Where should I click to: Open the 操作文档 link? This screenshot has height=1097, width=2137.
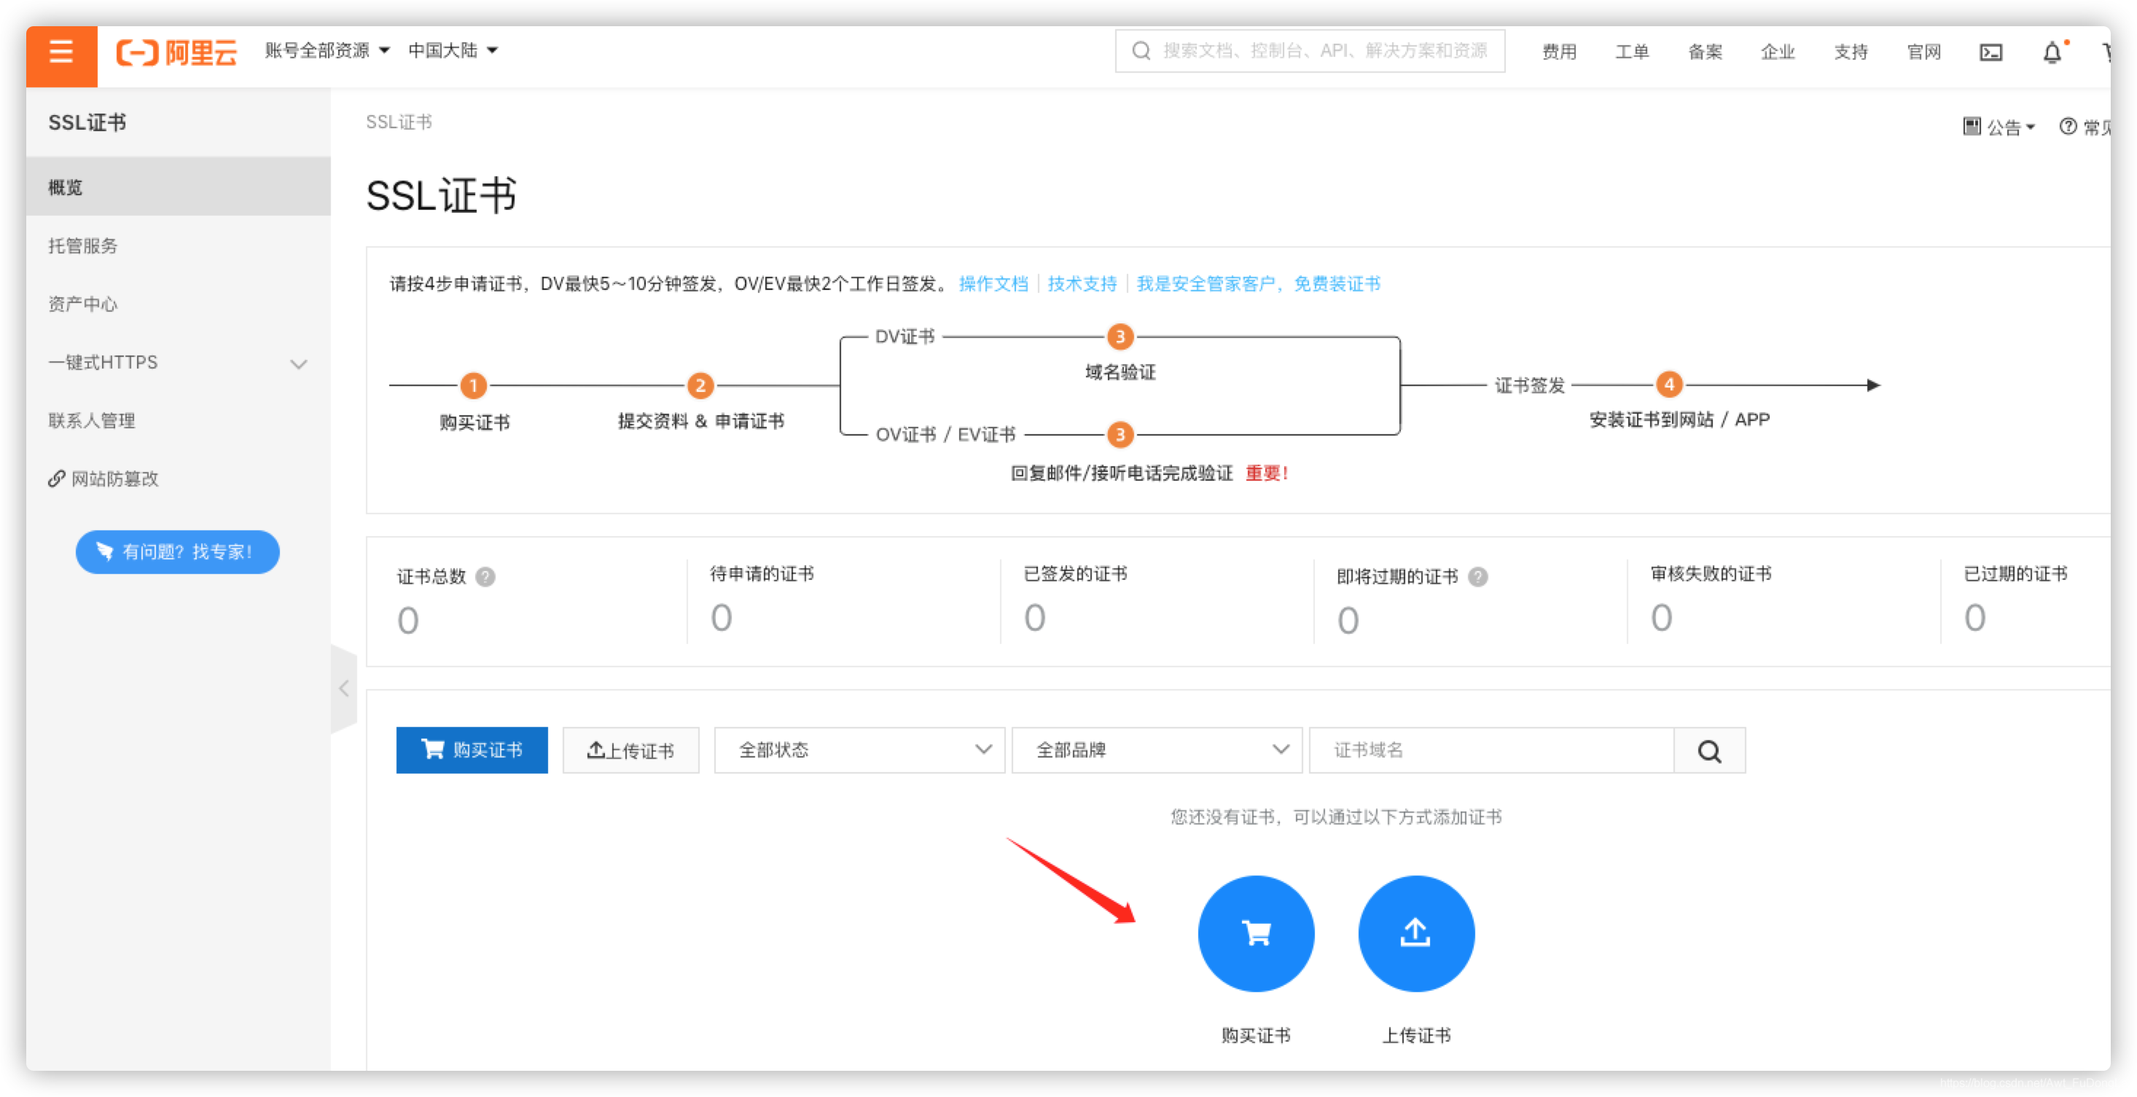tap(994, 283)
